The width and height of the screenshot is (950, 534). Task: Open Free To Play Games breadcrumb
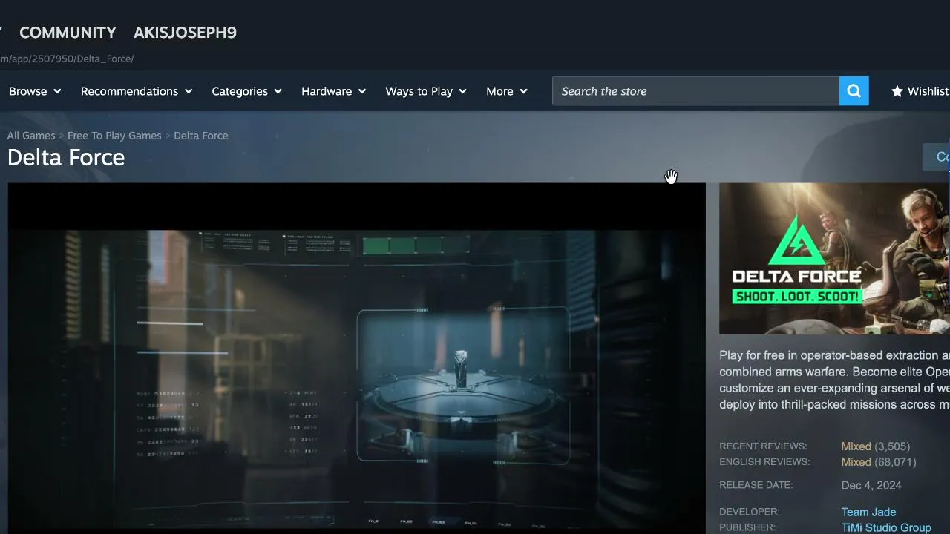coord(114,136)
